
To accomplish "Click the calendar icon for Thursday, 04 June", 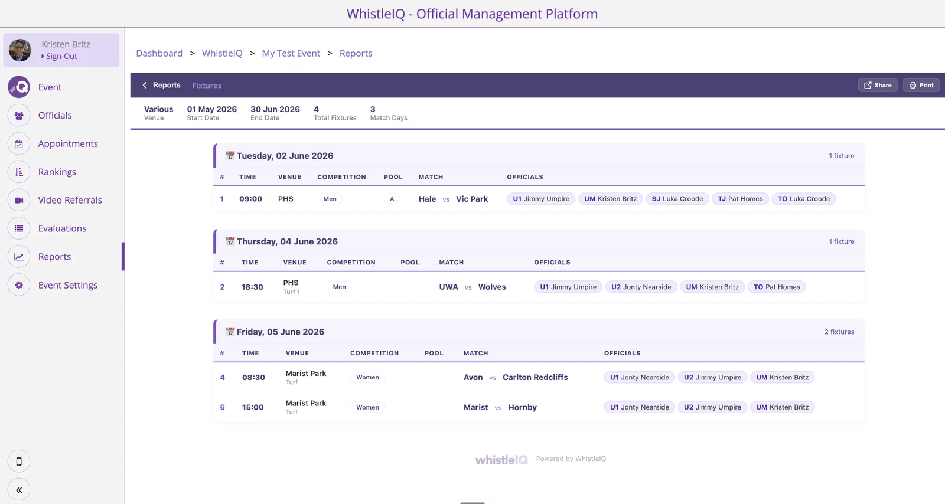I will tap(230, 241).
